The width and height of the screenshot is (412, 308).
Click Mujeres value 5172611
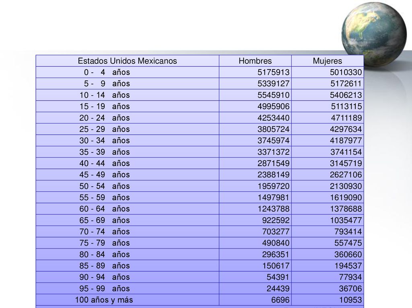[x=346, y=84]
